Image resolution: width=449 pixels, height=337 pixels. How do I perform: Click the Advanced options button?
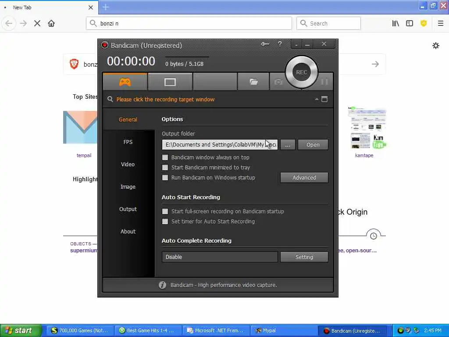(304, 177)
